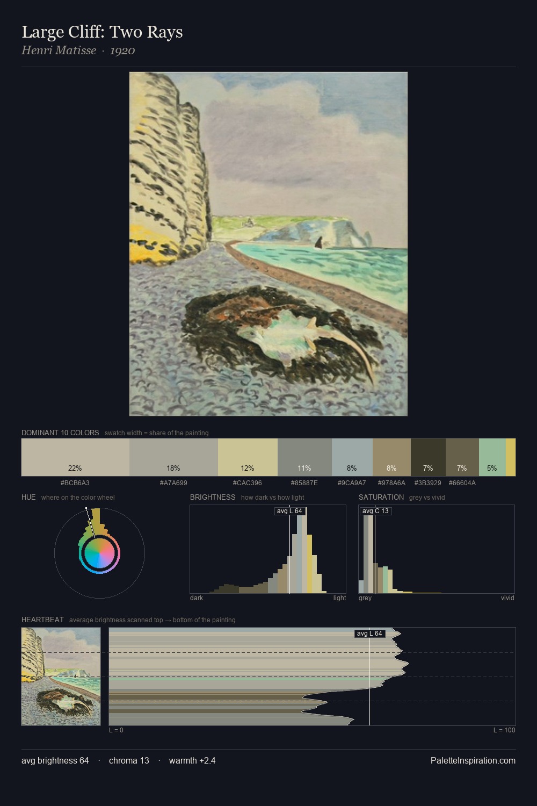Click 'how dark vs how light' caption

[273, 498]
